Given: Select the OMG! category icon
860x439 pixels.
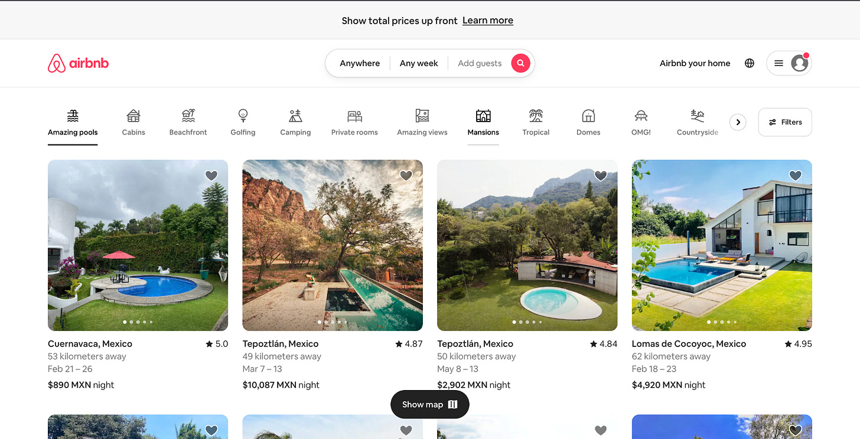Looking at the screenshot, I should coord(641,115).
